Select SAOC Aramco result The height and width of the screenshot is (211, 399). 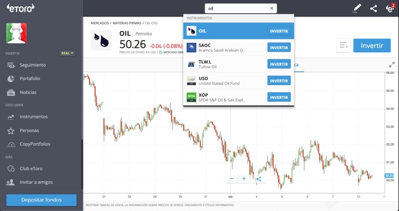click(x=239, y=47)
